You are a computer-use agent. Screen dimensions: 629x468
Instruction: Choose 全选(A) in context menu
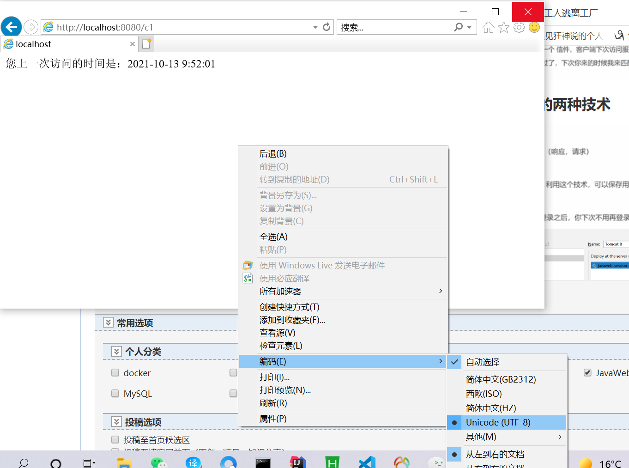[343, 237]
